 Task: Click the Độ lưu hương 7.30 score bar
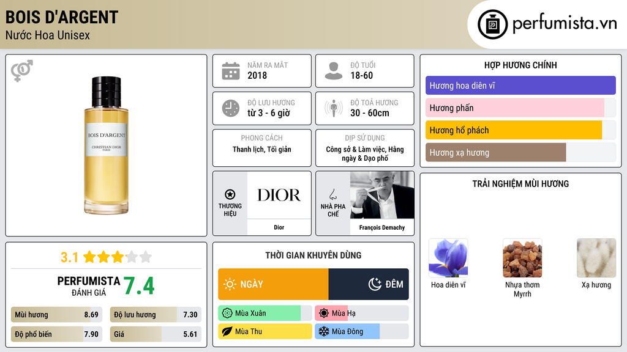coord(156,315)
